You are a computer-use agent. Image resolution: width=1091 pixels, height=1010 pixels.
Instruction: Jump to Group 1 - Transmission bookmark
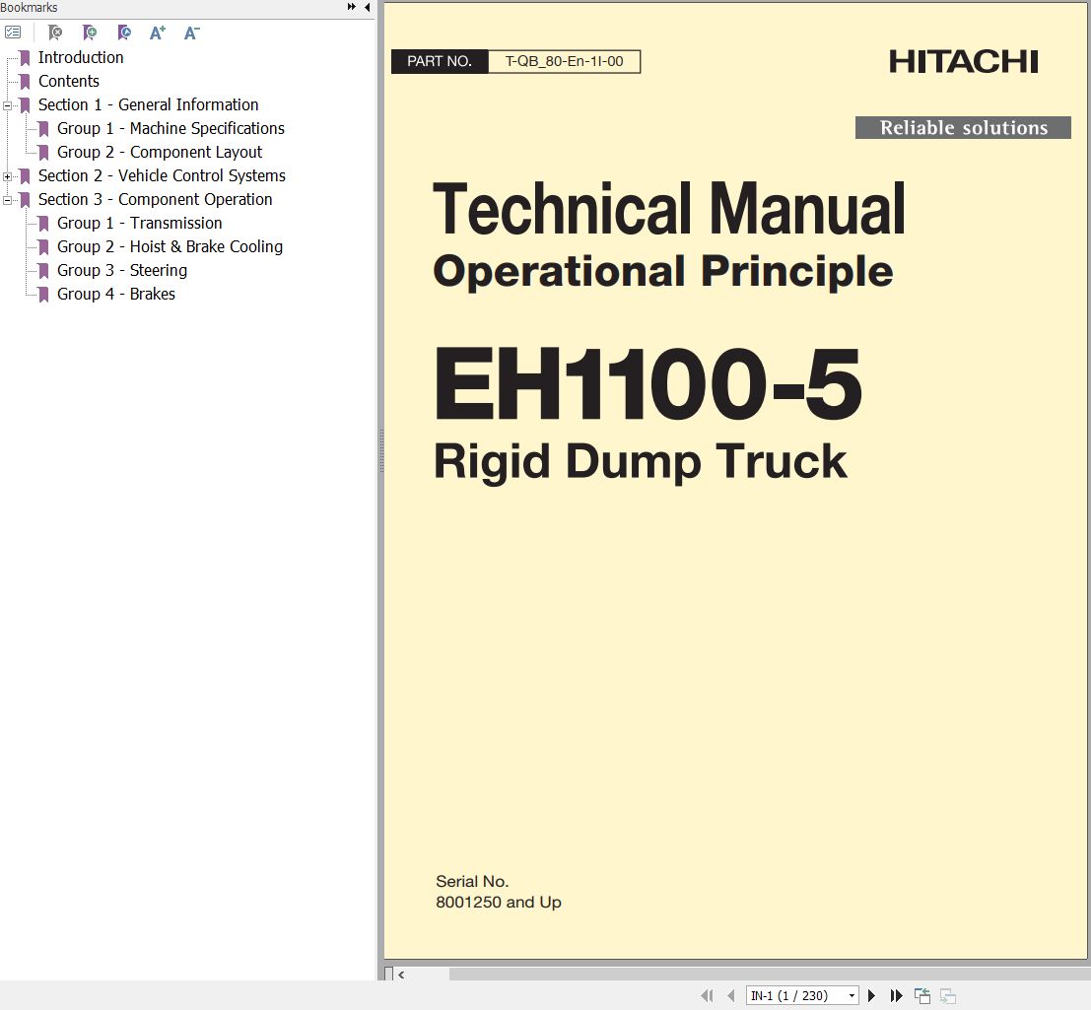pos(139,223)
